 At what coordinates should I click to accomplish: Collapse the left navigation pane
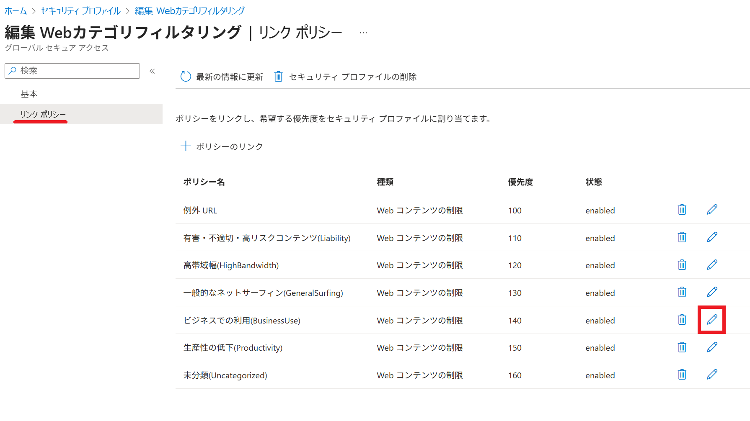(x=153, y=71)
